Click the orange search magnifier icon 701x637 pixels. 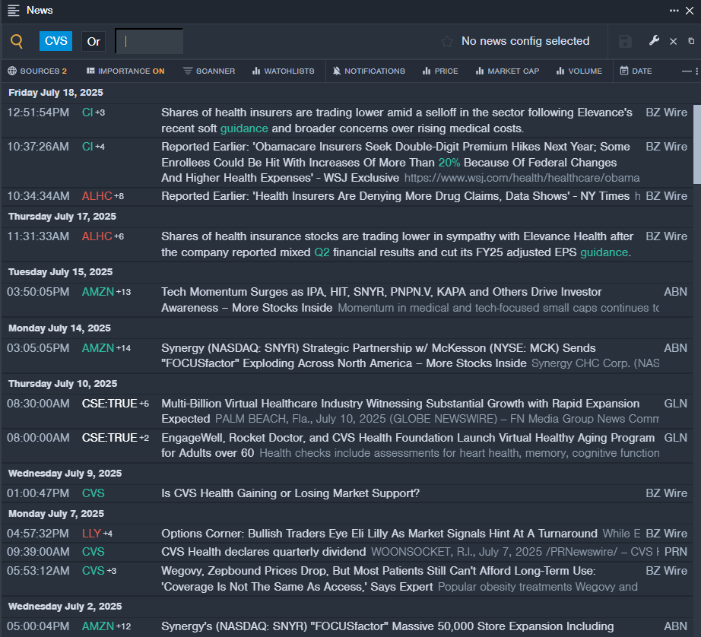[17, 41]
